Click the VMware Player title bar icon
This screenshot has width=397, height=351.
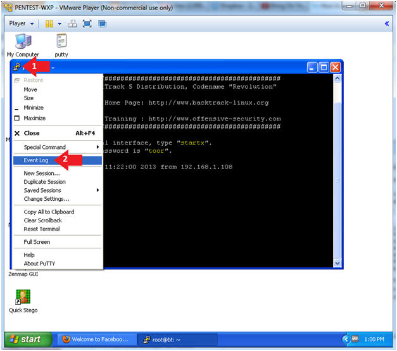[x=8, y=8]
